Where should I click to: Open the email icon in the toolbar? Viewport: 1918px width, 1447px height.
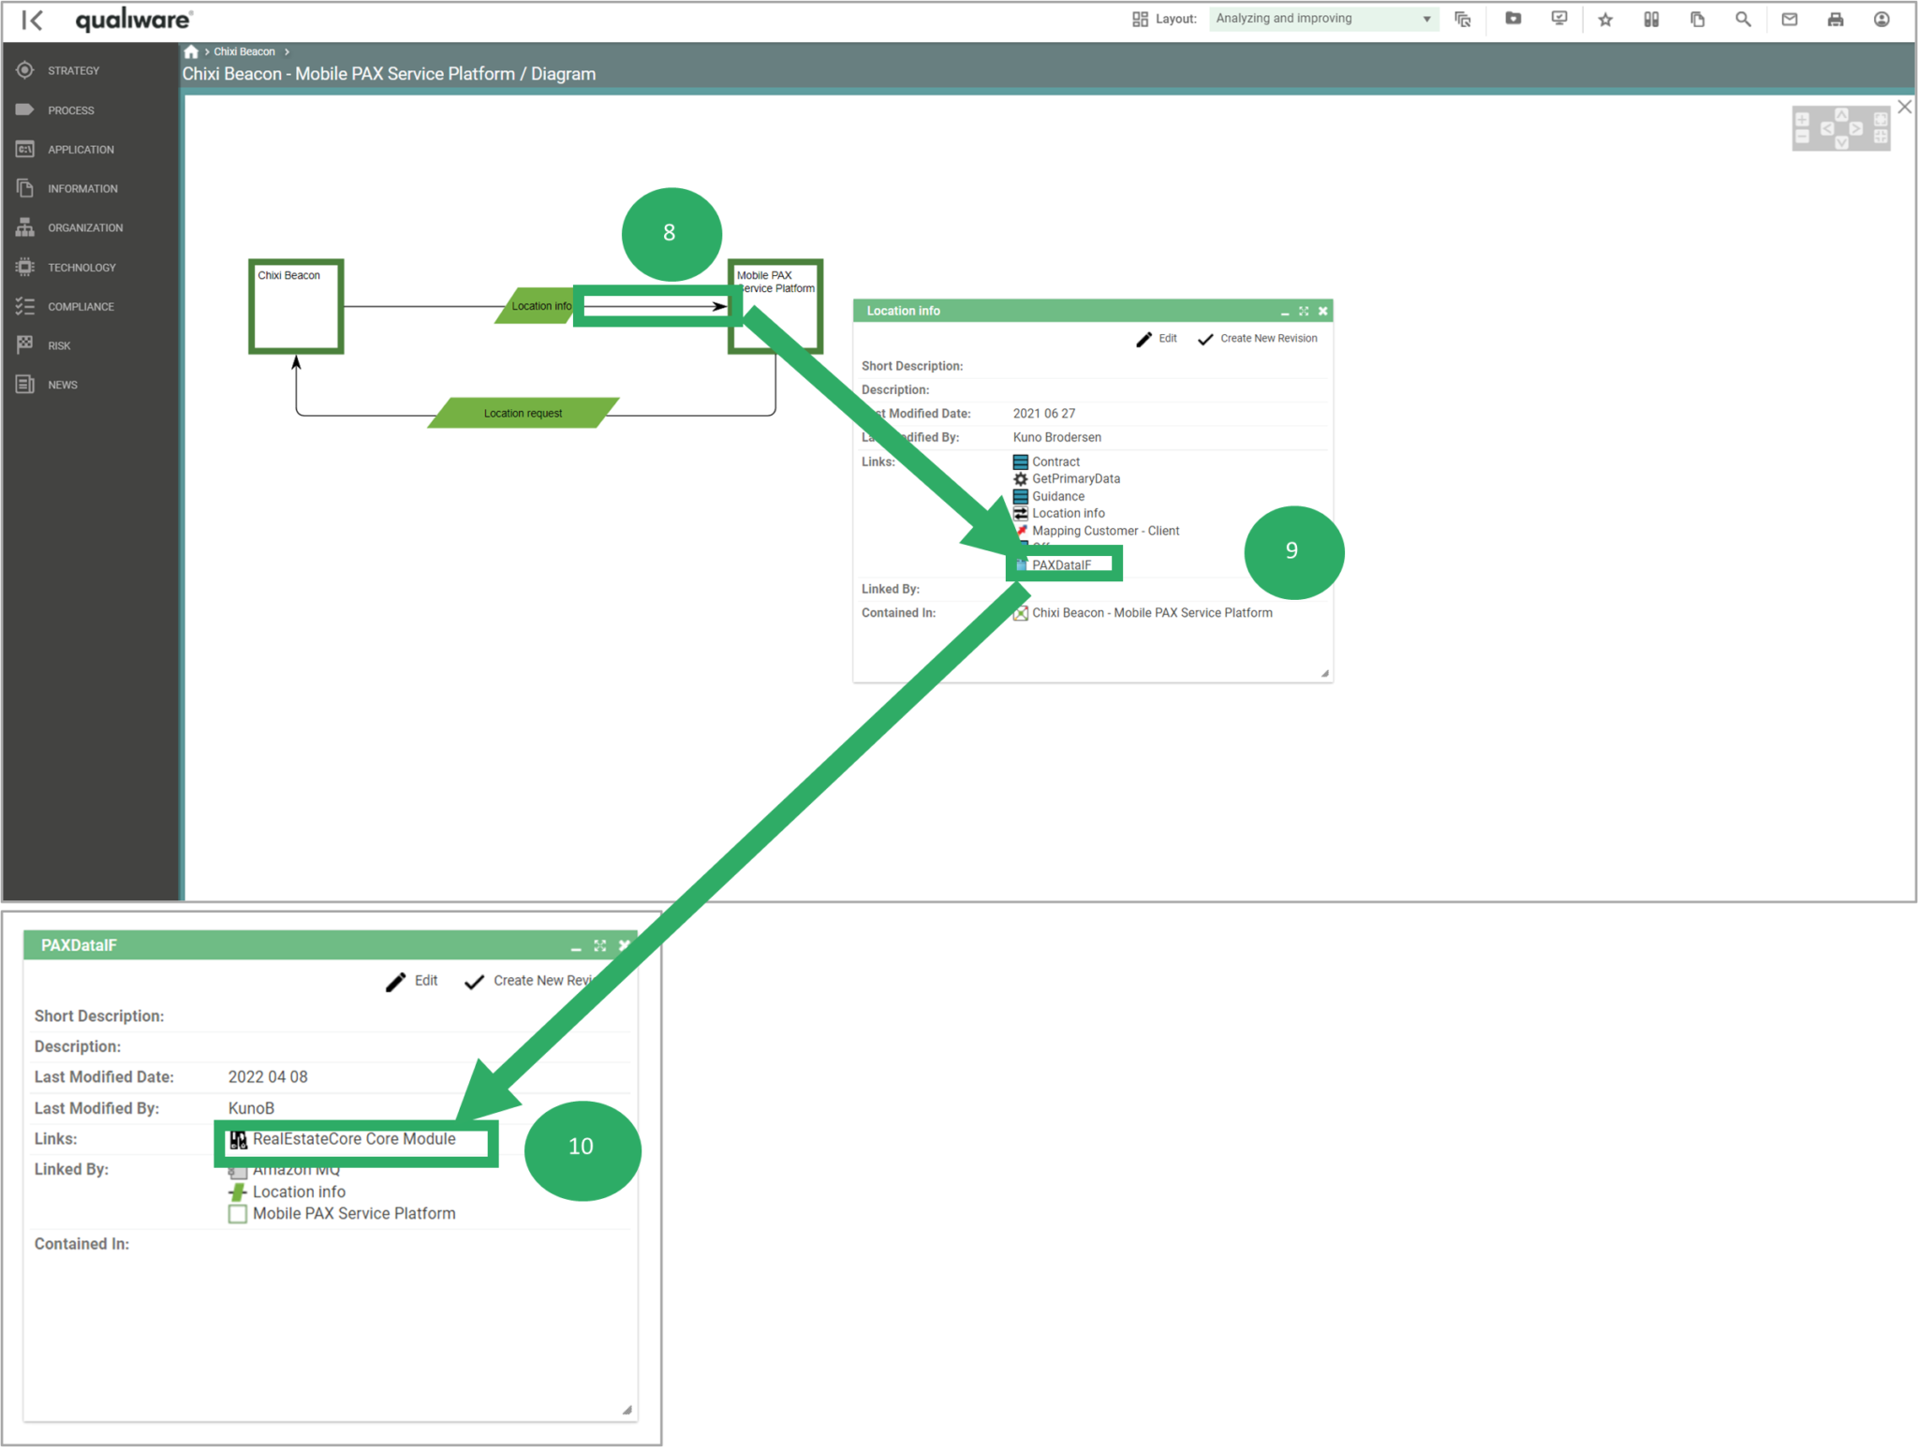pyautogui.click(x=1789, y=19)
